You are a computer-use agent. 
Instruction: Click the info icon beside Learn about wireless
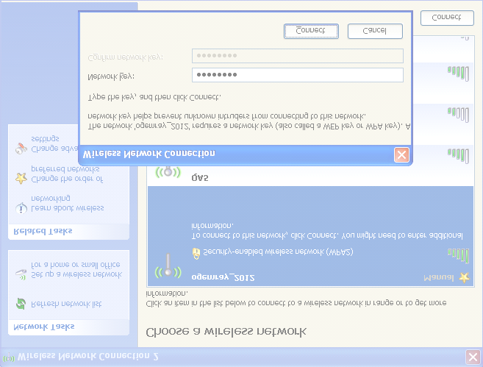pyautogui.click(x=21, y=208)
